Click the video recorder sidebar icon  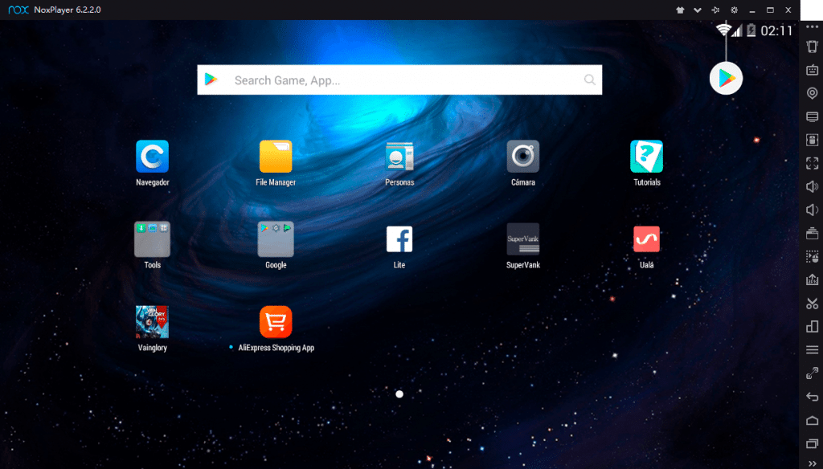pyautogui.click(x=812, y=279)
